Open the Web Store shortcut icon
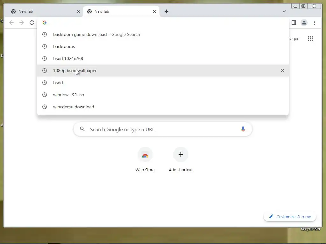 [145, 155]
